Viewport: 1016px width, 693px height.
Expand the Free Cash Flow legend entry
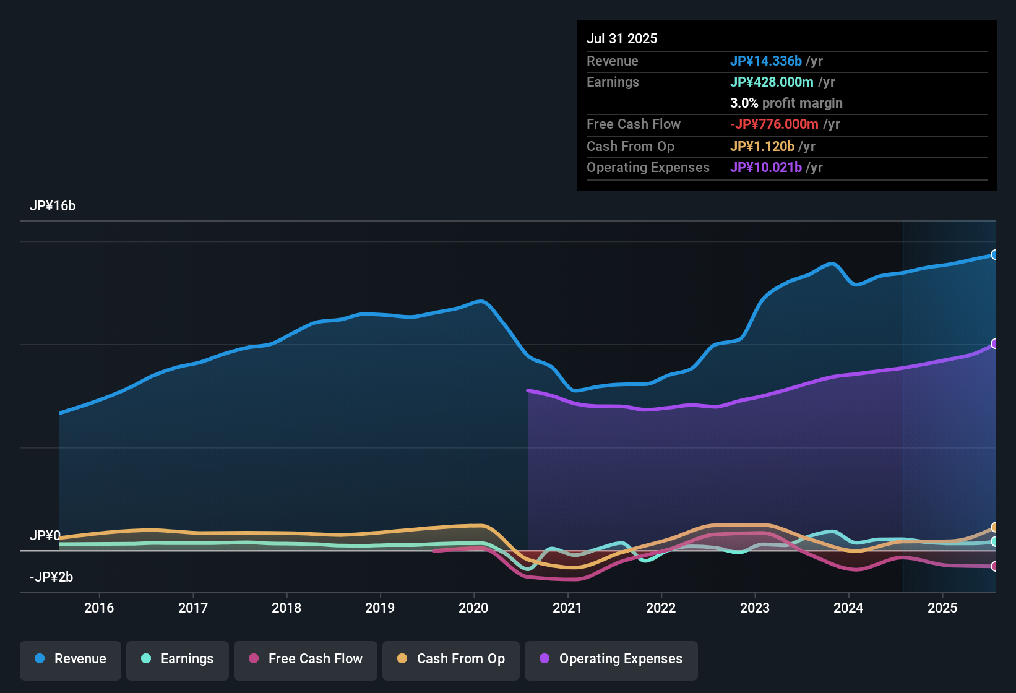click(305, 659)
